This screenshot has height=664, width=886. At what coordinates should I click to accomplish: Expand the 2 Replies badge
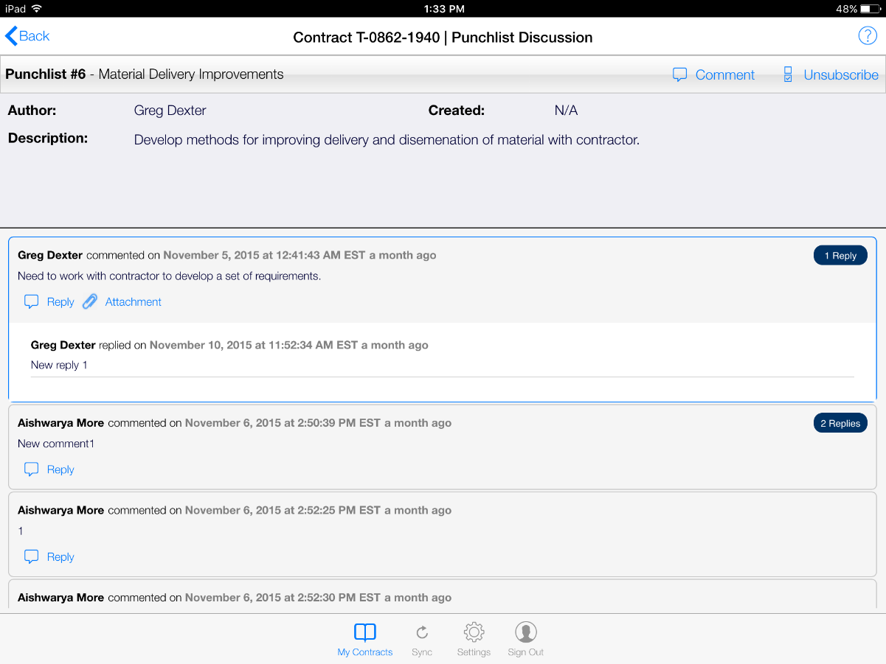pyautogui.click(x=840, y=424)
